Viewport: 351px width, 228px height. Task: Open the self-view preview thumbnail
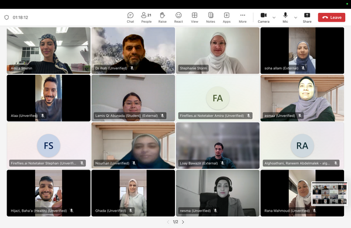pyautogui.click(x=329, y=194)
